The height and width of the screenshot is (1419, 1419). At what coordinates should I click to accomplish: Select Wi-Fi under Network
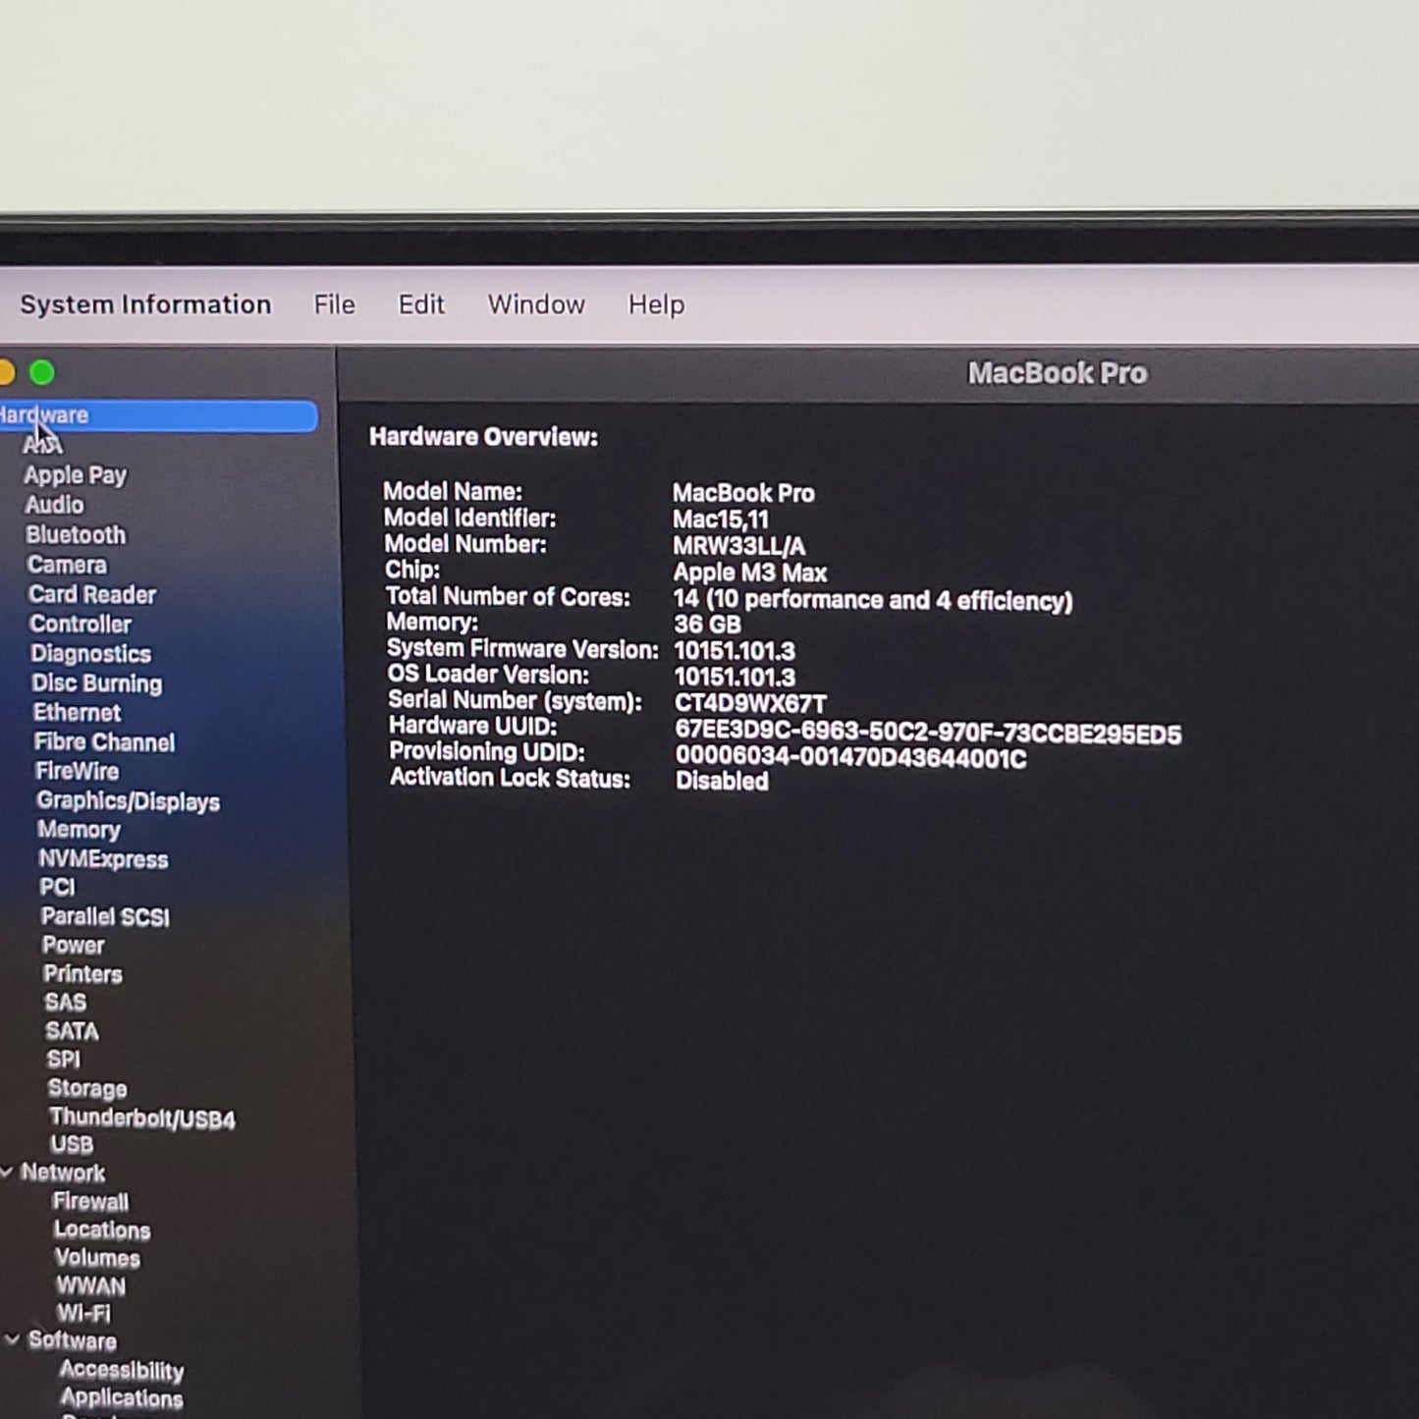pos(83,1313)
